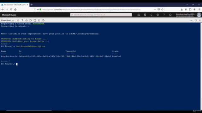Click the upload/download files icon

point(31,20)
